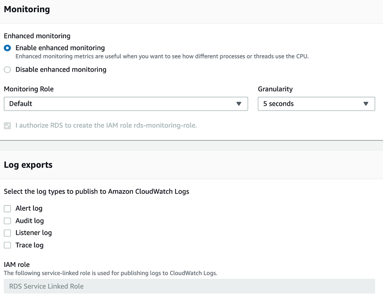Click the Monitoring Role field label
Image resolution: width=383 pixels, height=297 pixels.
(x=28, y=89)
